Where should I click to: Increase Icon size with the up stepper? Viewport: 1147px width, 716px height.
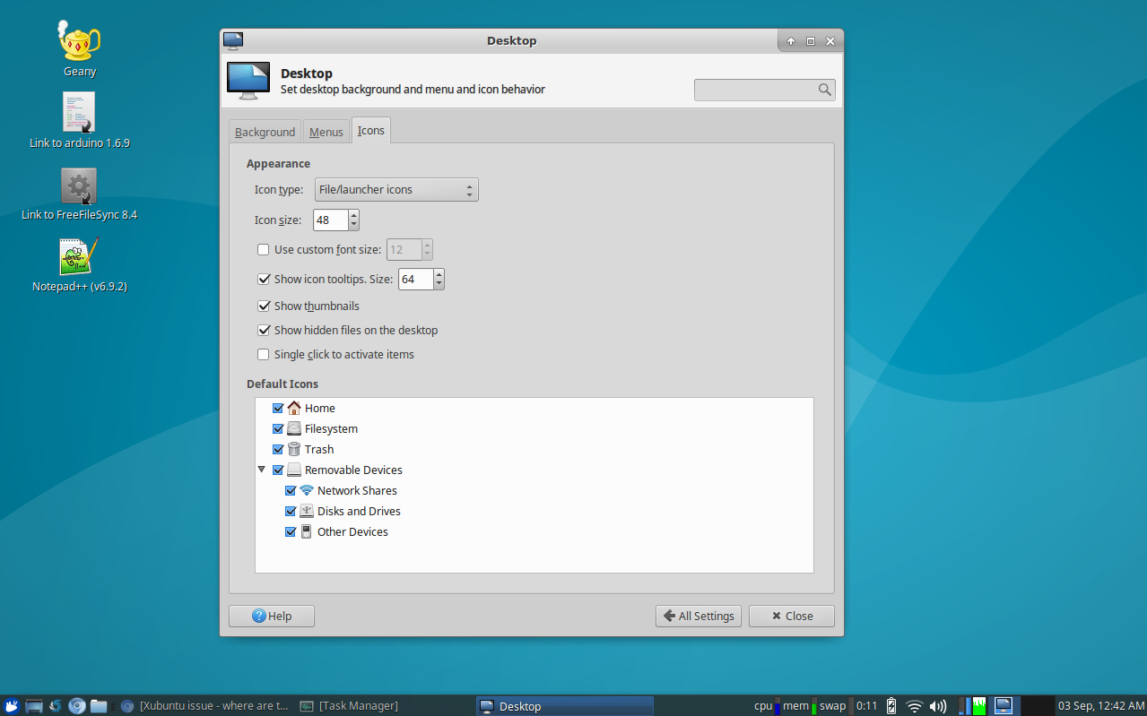pyautogui.click(x=353, y=214)
